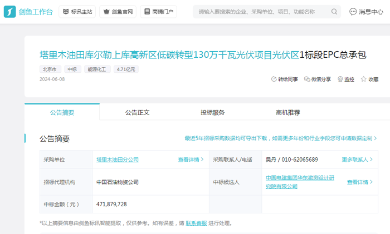Click the 能源化工 industry tag
The width and height of the screenshot is (390, 234).
tap(96, 69)
